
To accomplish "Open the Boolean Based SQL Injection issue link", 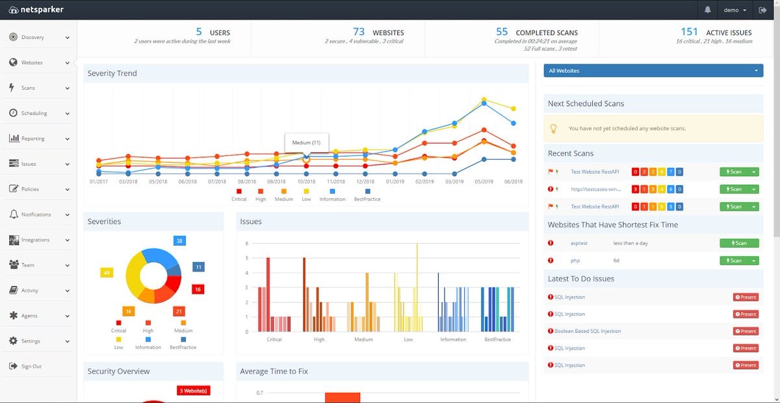I will 588,331.
